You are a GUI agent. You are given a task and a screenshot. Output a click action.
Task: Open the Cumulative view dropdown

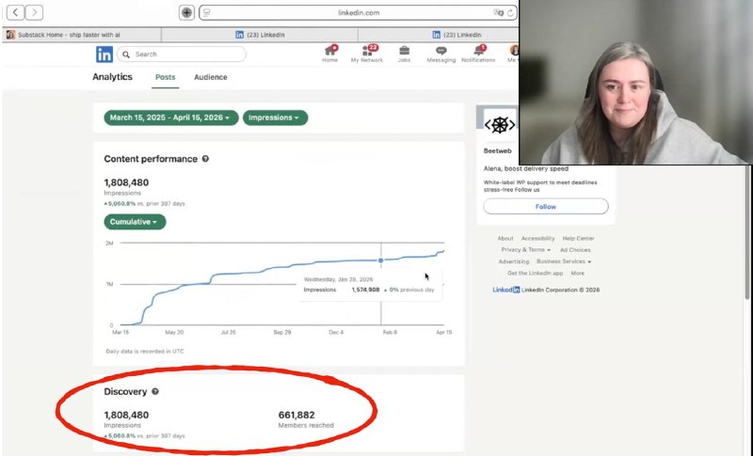(135, 222)
